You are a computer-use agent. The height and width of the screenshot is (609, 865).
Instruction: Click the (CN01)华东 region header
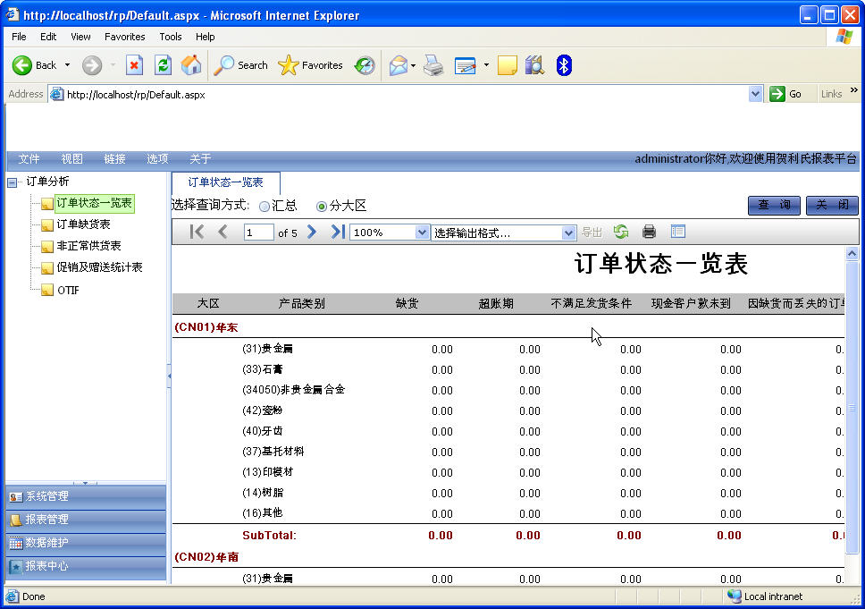click(x=206, y=327)
